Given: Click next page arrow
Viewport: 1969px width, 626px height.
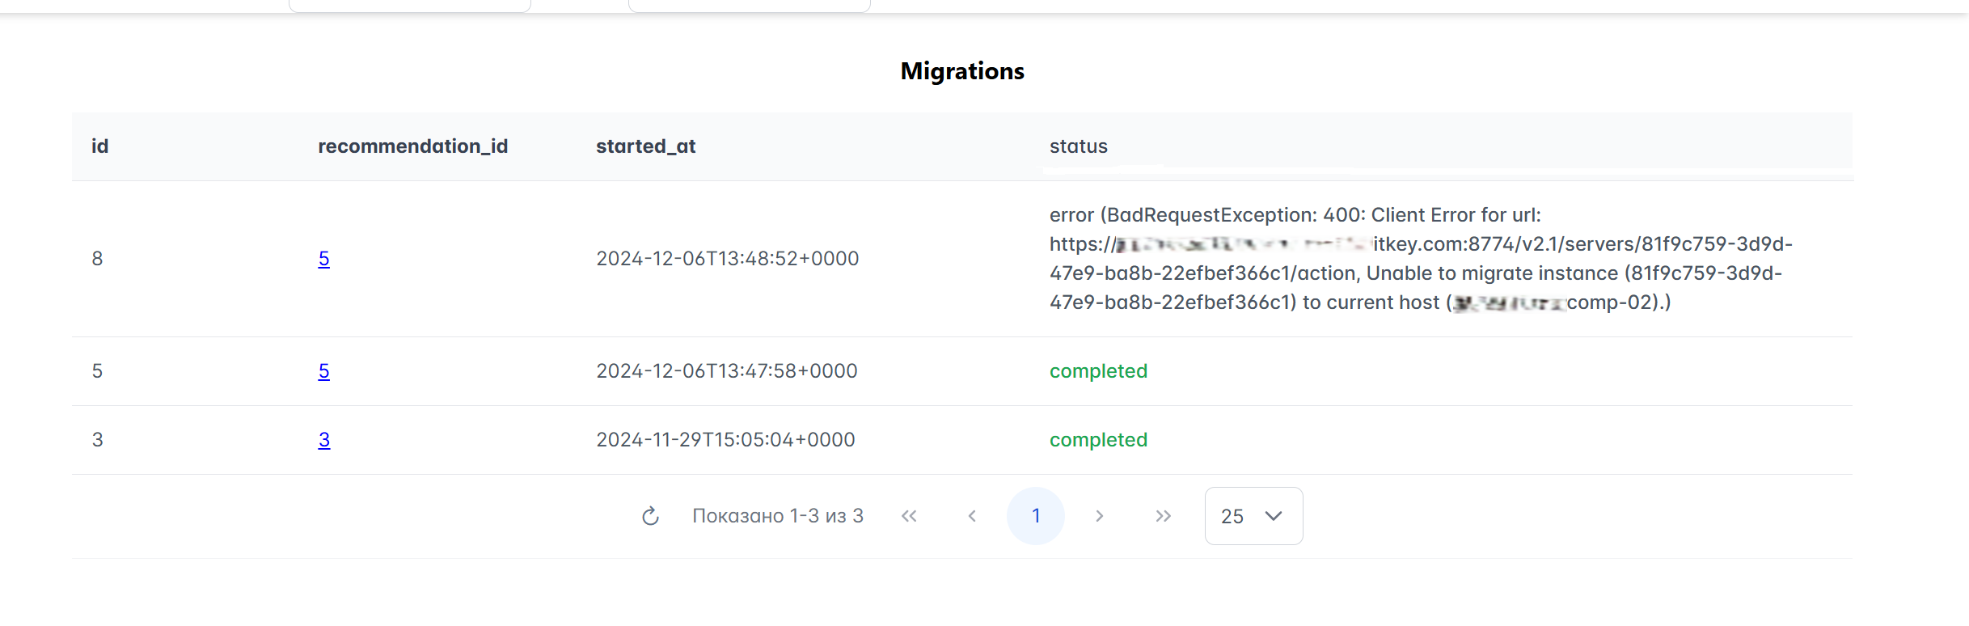Looking at the screenshot, I should 1099,516.
